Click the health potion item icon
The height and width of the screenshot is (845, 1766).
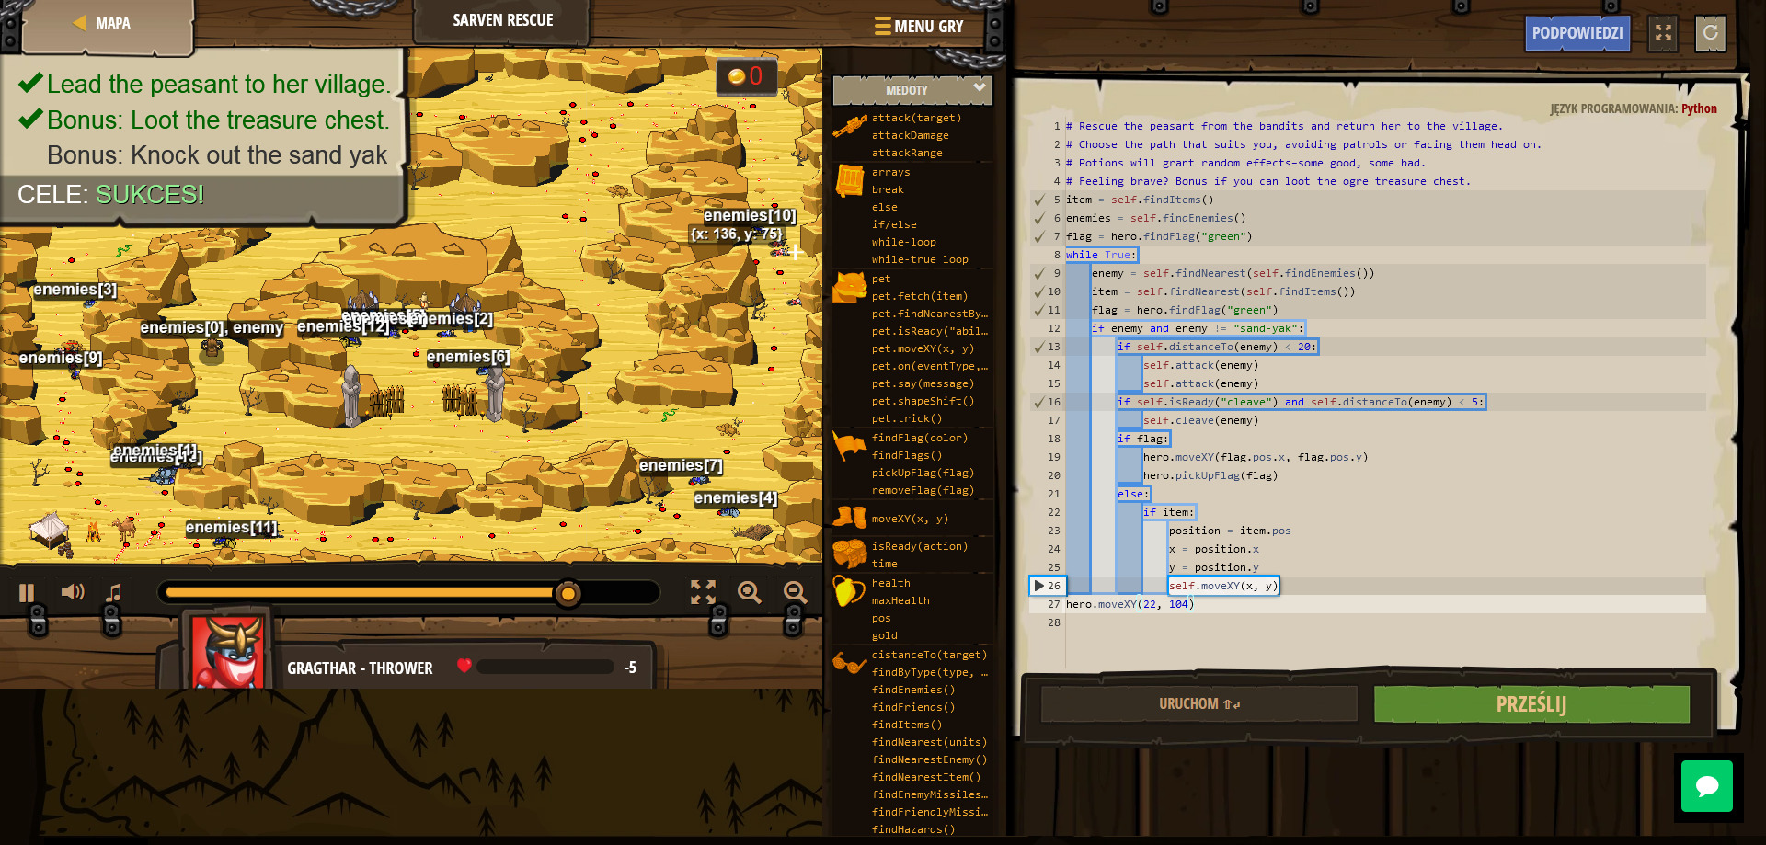coord(848,590)
